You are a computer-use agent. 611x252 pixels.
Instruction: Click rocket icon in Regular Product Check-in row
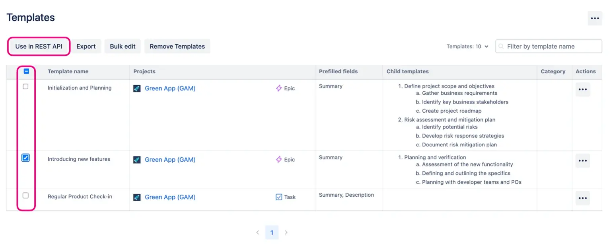(x=137, y=197)
